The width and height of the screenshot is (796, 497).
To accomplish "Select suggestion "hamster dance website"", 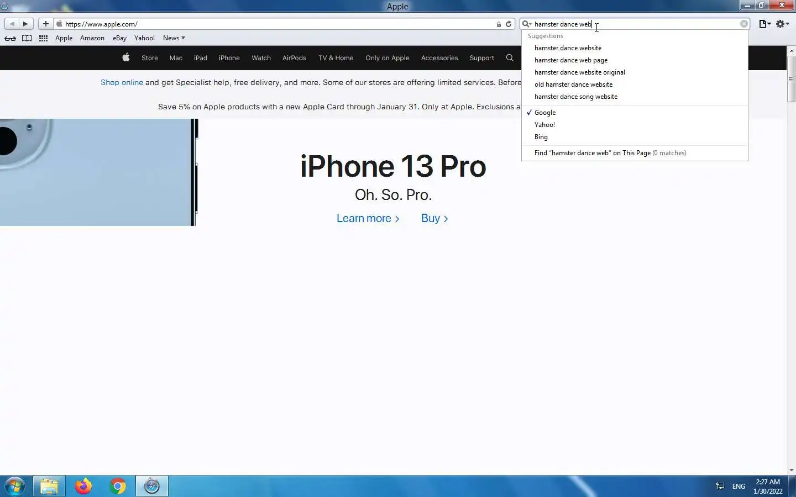I will click(x=635, y=48).
